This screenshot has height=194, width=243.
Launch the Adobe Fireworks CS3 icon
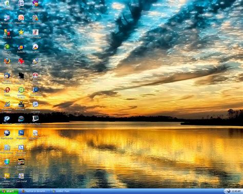pyautogui.click(x=7, y=176)
